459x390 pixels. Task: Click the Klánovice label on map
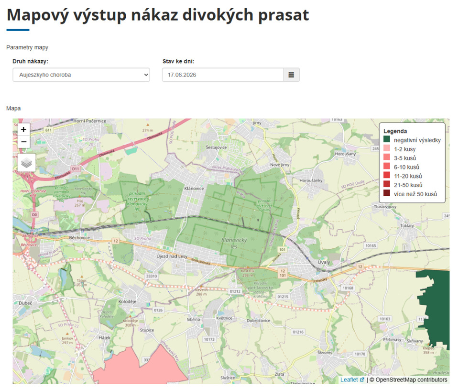tap(194, 189)
